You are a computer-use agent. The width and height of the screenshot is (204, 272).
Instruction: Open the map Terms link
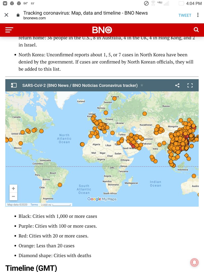click(x=34, y=205)
